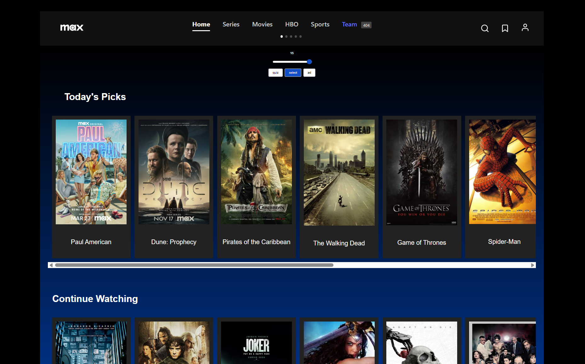Open the user profile icon
The height and width of the screenshot is (364, 585).
[525, 27]
